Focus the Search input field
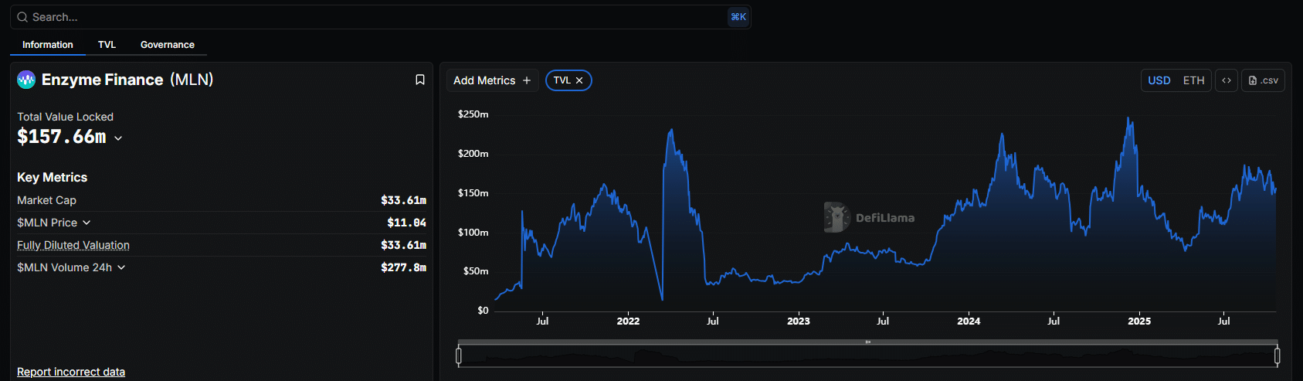The image size is (1303, 381). tap(380, 17)
